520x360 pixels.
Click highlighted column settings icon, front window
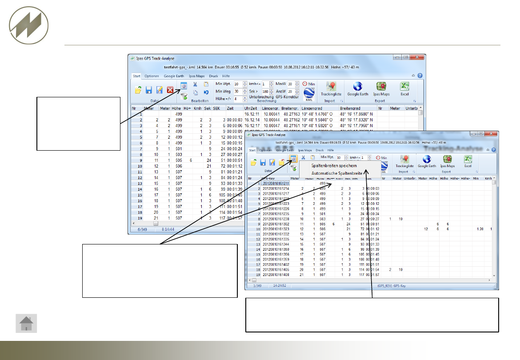[293, 159]
